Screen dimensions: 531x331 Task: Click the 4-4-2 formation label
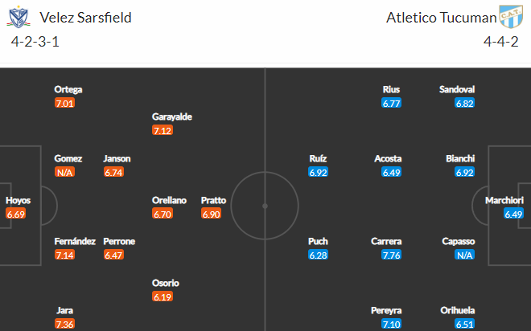pyautogui.click(x=501, y=42)
